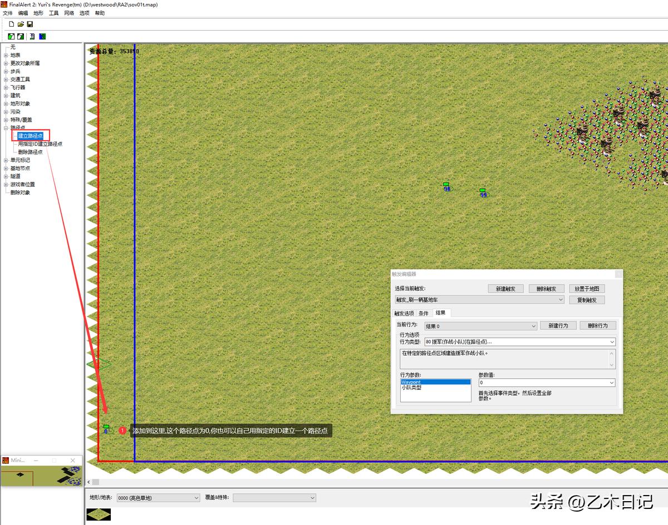
Task: Select Waypoint in the 行为参数 list
Action: (x=435, y=382)
